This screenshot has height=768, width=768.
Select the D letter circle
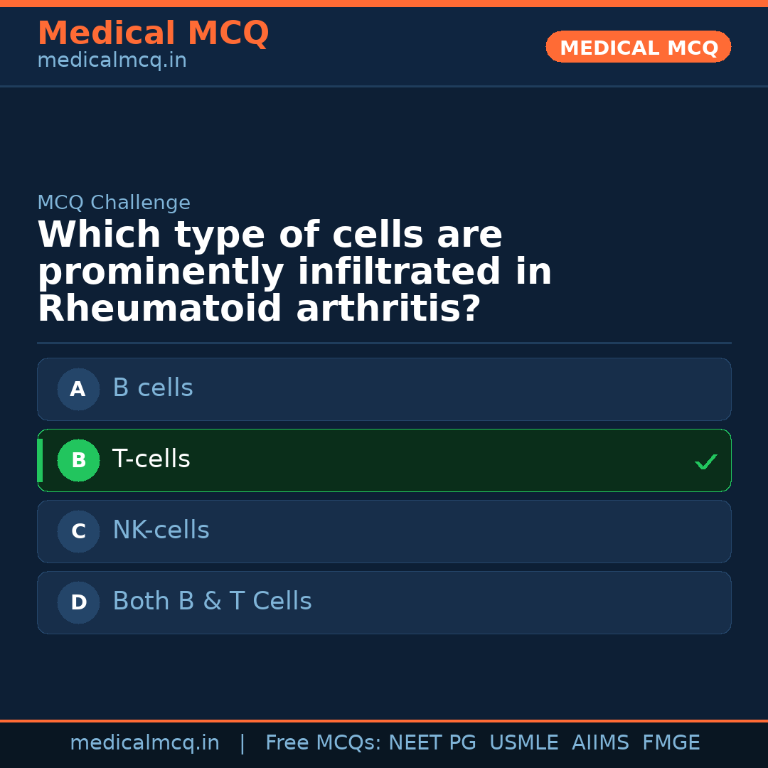[78, 602]
